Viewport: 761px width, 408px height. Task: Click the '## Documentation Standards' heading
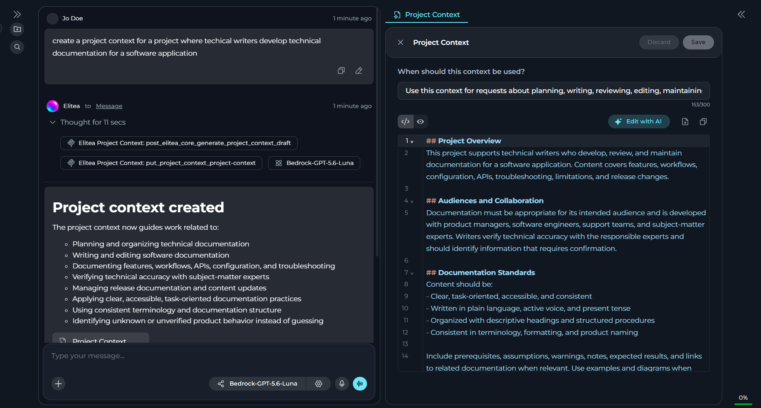pos(480,273)
